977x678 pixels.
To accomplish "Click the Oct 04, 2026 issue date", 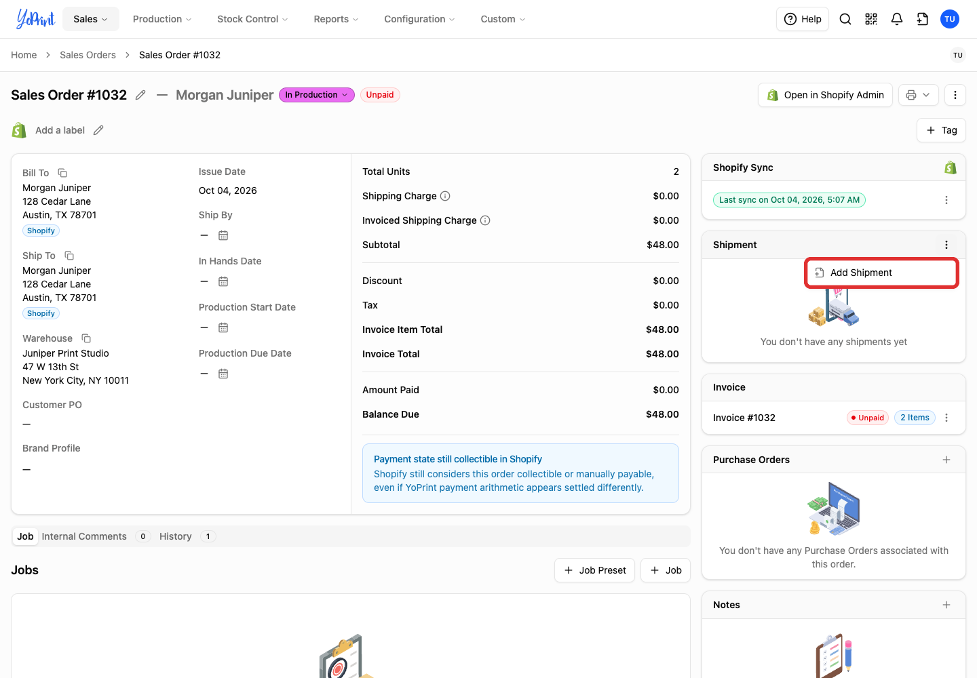I will point(228,191).
